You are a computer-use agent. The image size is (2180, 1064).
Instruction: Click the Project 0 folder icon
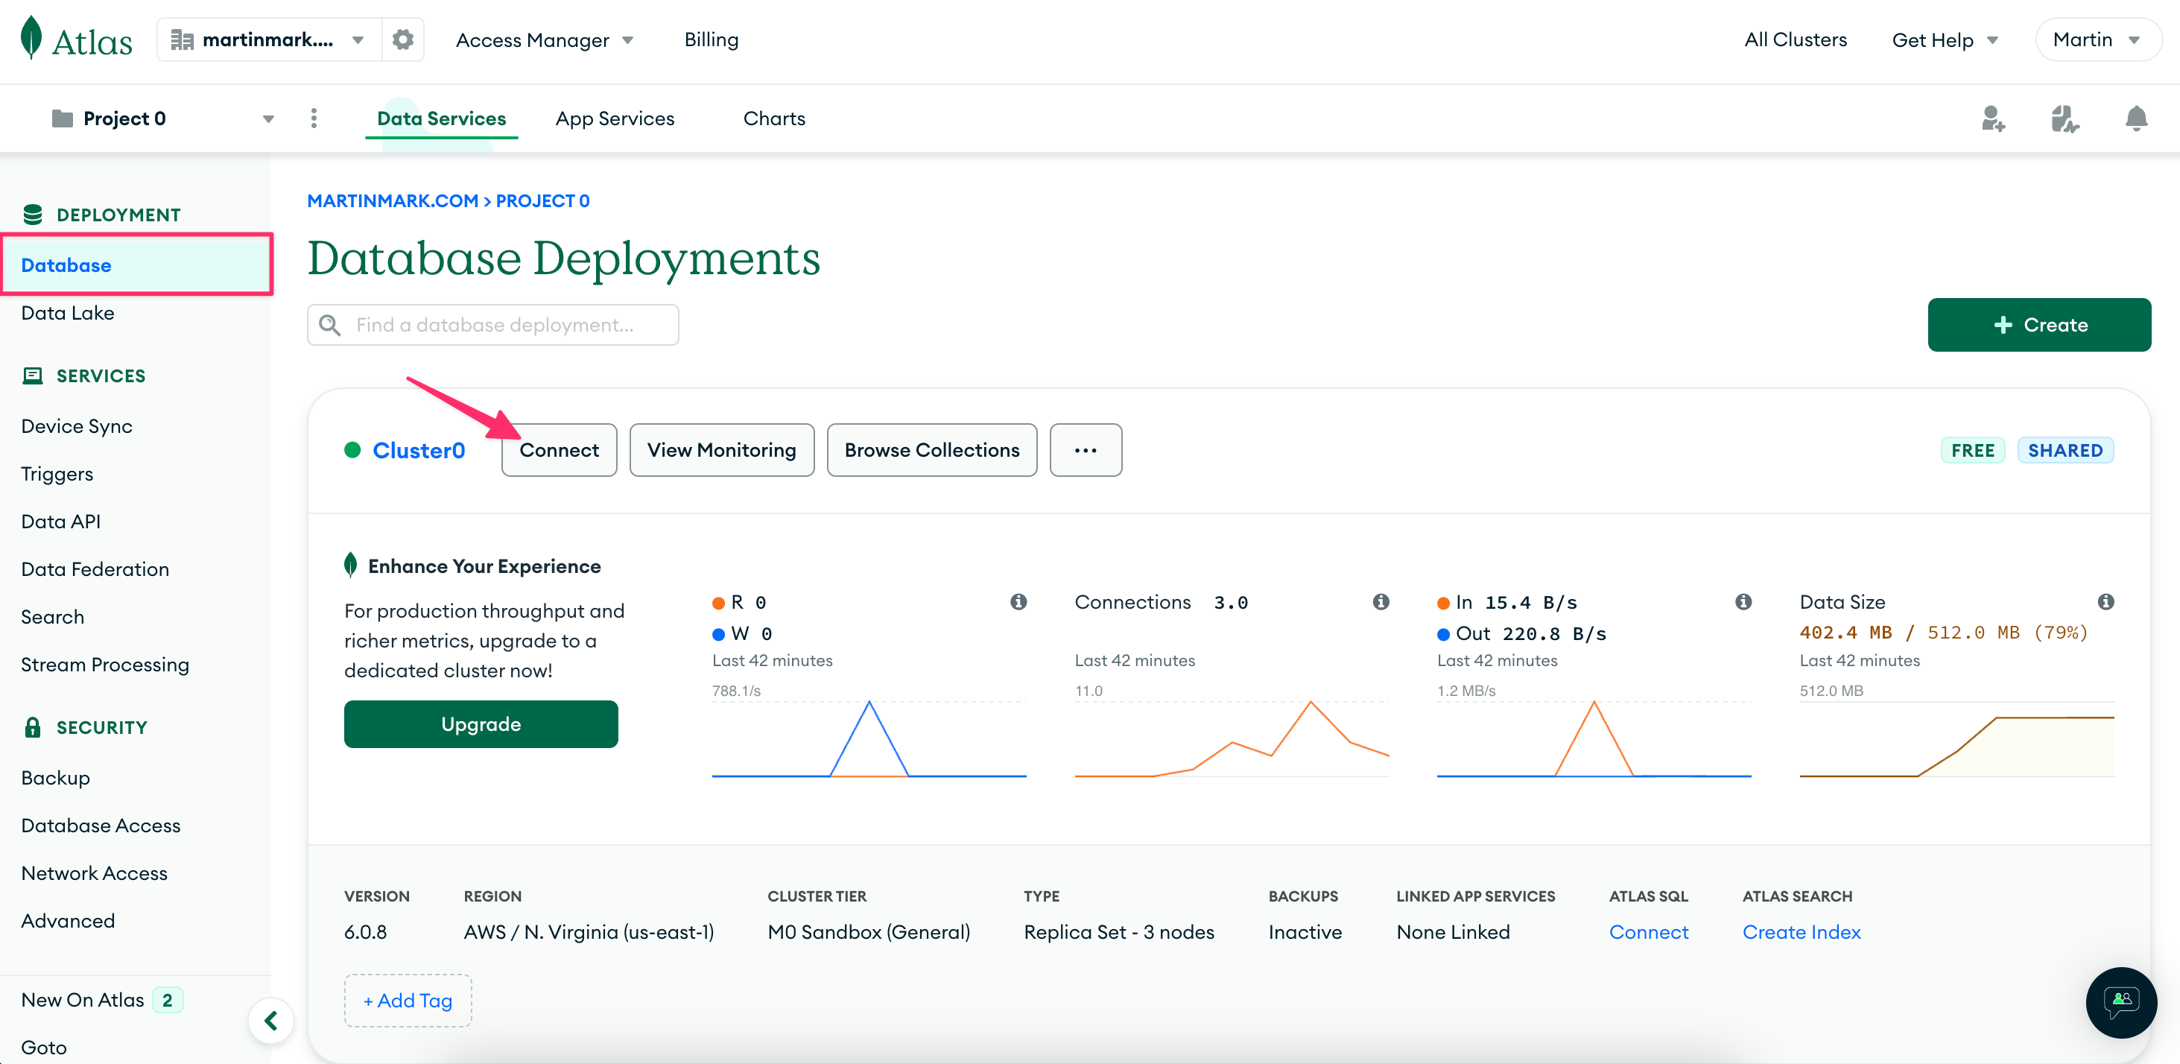(x=62, y=118)
